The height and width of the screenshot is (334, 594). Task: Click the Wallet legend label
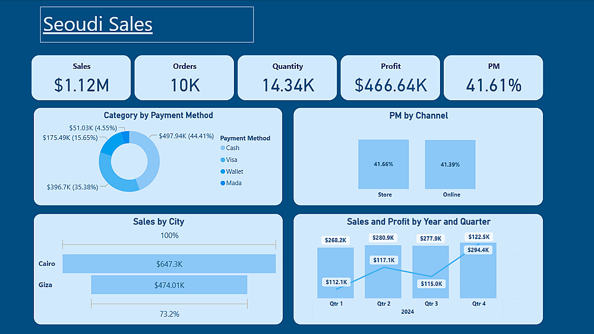click(235, 171)
